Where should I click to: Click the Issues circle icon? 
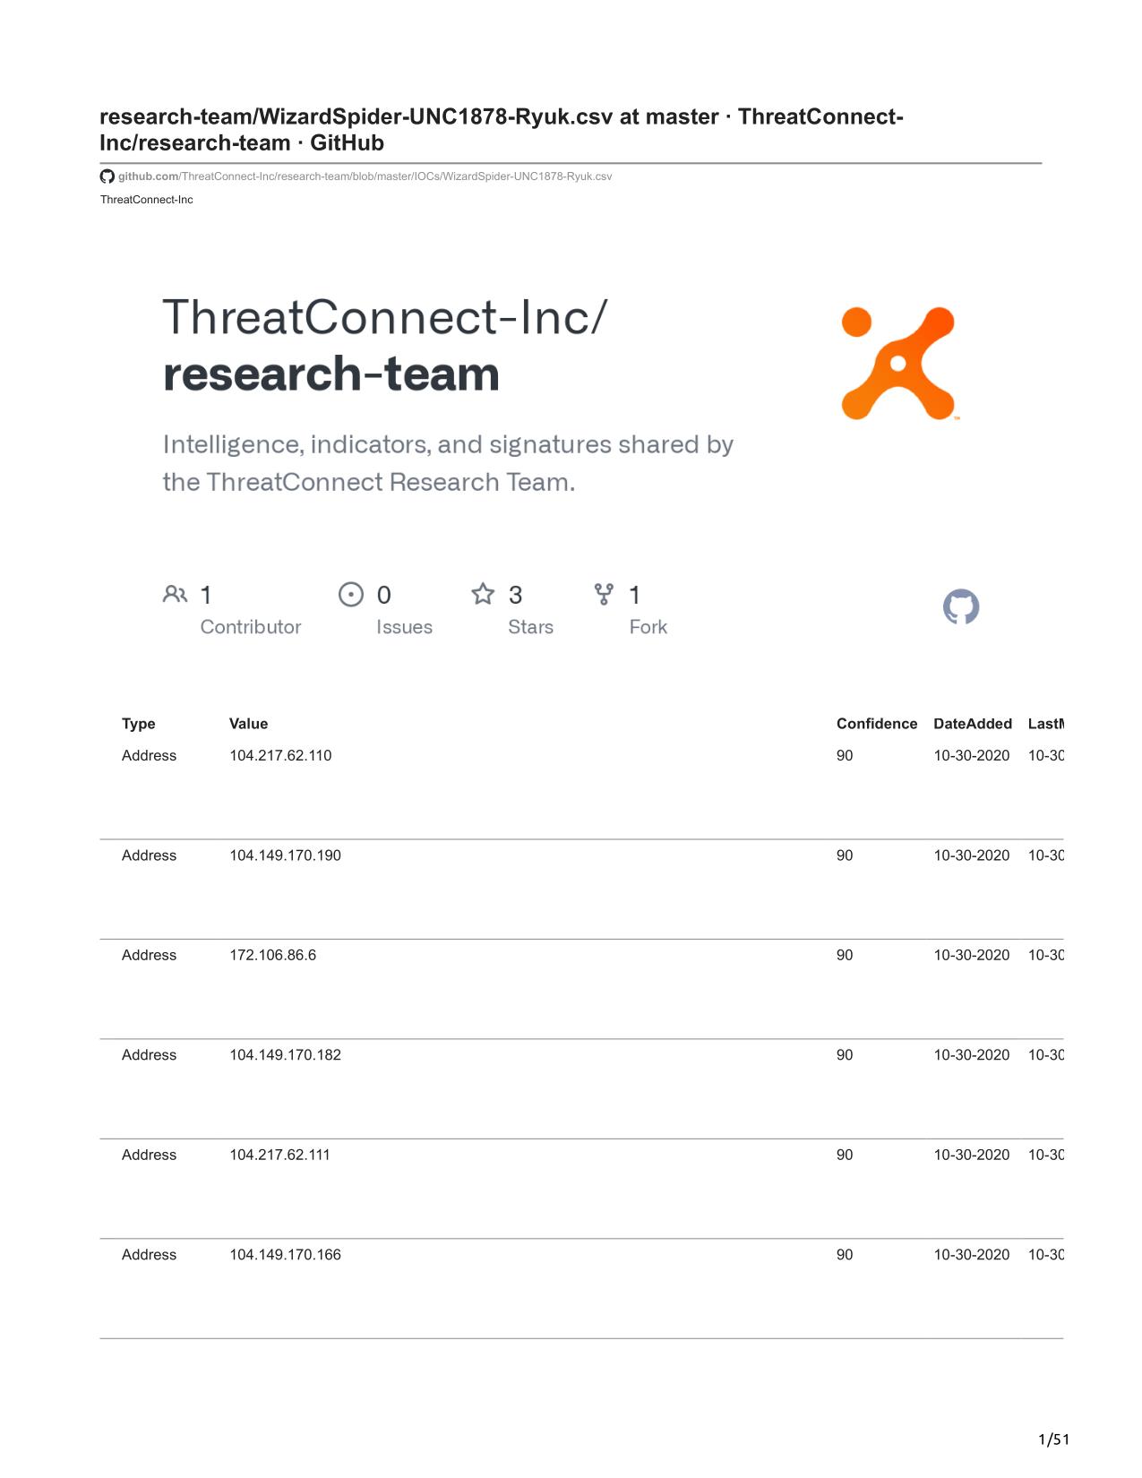(351, 594)
